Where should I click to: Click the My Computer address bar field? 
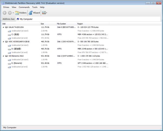(88, 19)
